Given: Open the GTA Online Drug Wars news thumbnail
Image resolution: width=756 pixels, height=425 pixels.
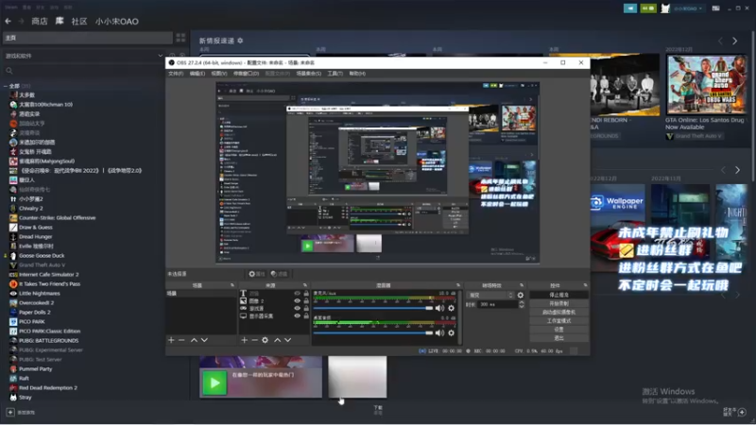Looking at the screenshot, I should tap(706, 84).
